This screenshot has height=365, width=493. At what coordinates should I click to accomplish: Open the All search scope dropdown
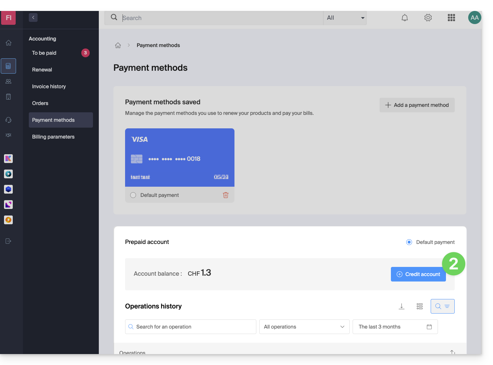(345, 18)
